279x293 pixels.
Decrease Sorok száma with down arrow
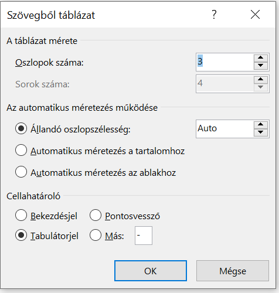tap(261, 87)
